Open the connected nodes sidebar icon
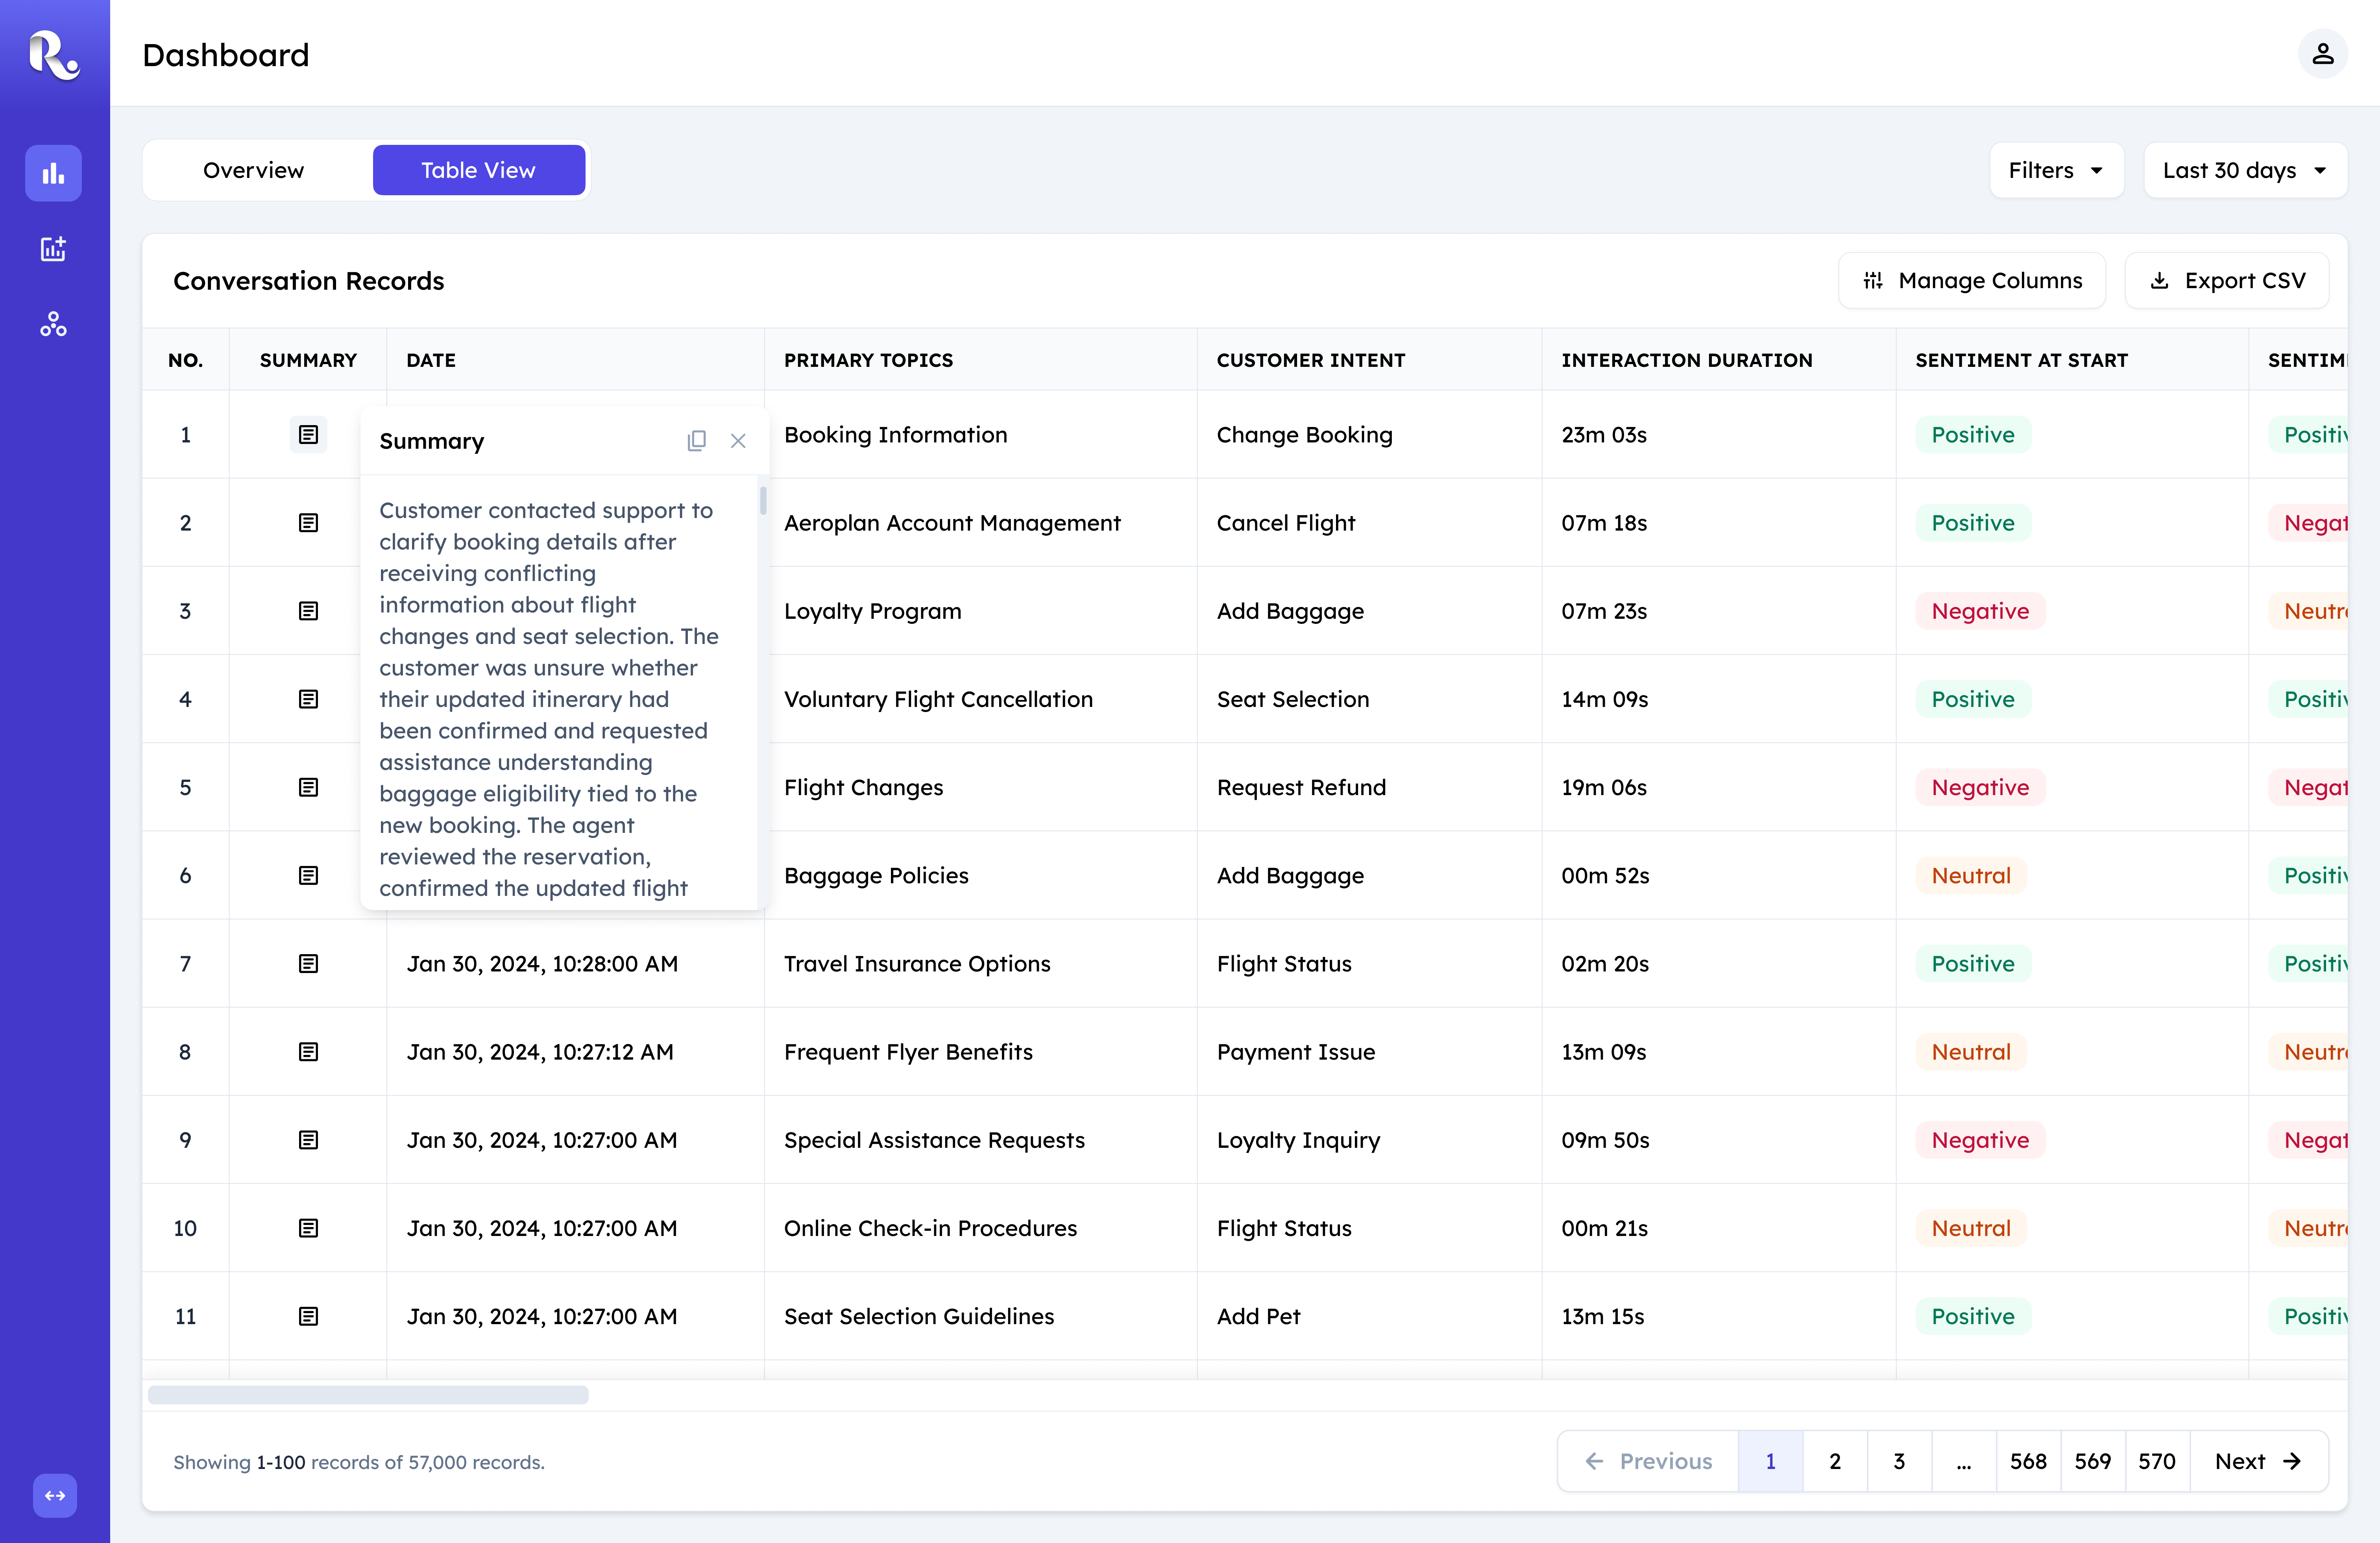Image resolution: width=2380 pixels, height=1543 pixels. click(x=53, y=324)
